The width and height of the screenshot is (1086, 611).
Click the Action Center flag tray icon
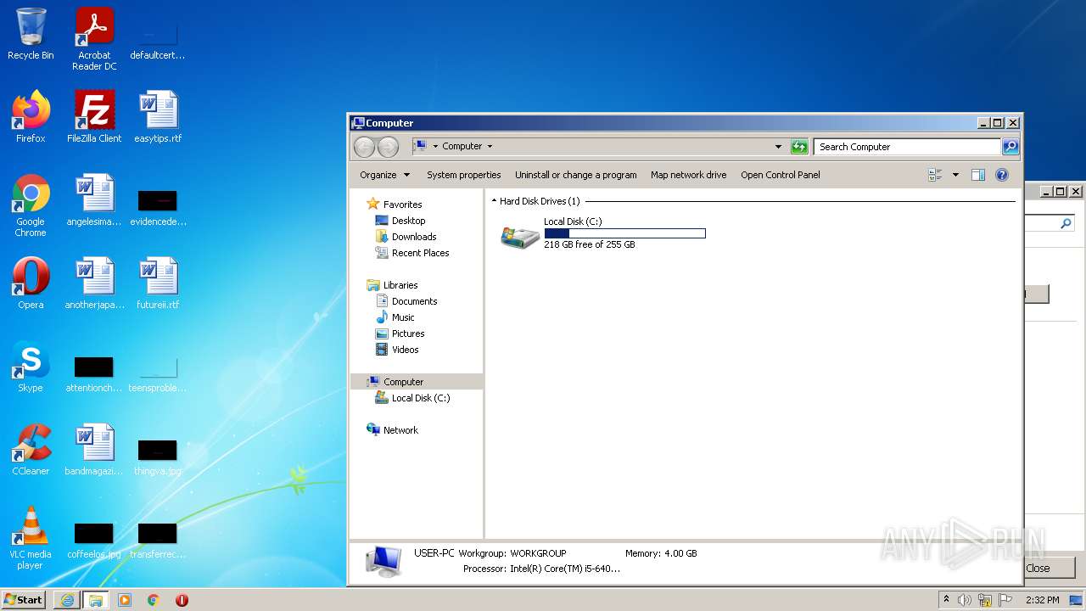point(1005,600)
